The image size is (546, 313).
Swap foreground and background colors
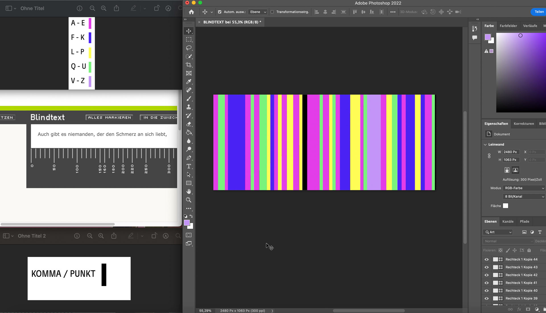(x=191, y=216)
